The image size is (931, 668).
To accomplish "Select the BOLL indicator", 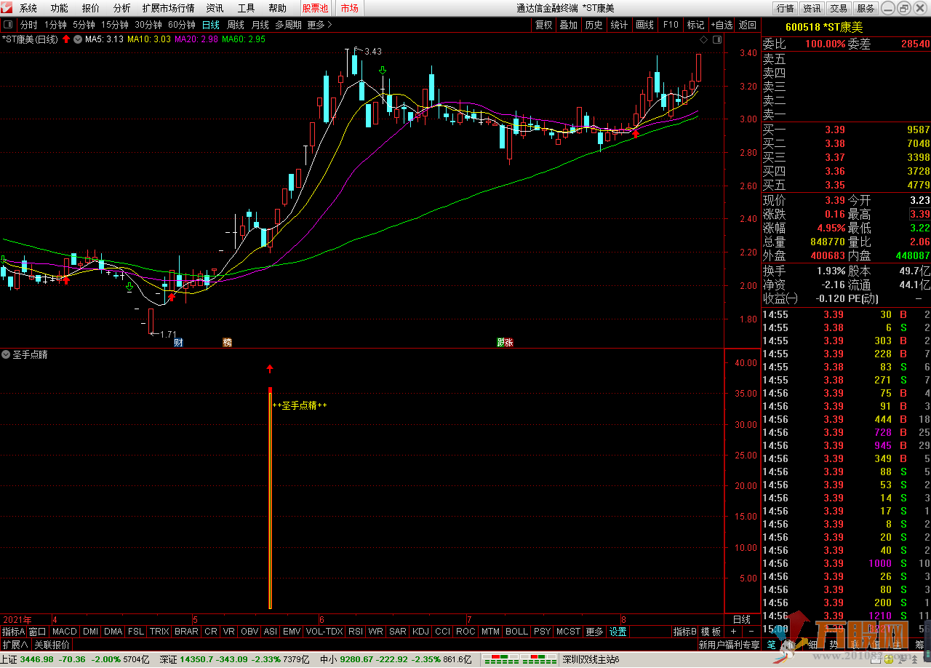I will tap(516, 632).
